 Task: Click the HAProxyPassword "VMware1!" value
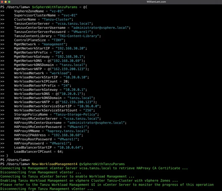(x=60, y=143)
